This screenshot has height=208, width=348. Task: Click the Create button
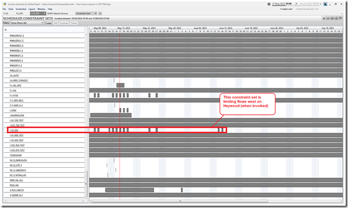48,23
